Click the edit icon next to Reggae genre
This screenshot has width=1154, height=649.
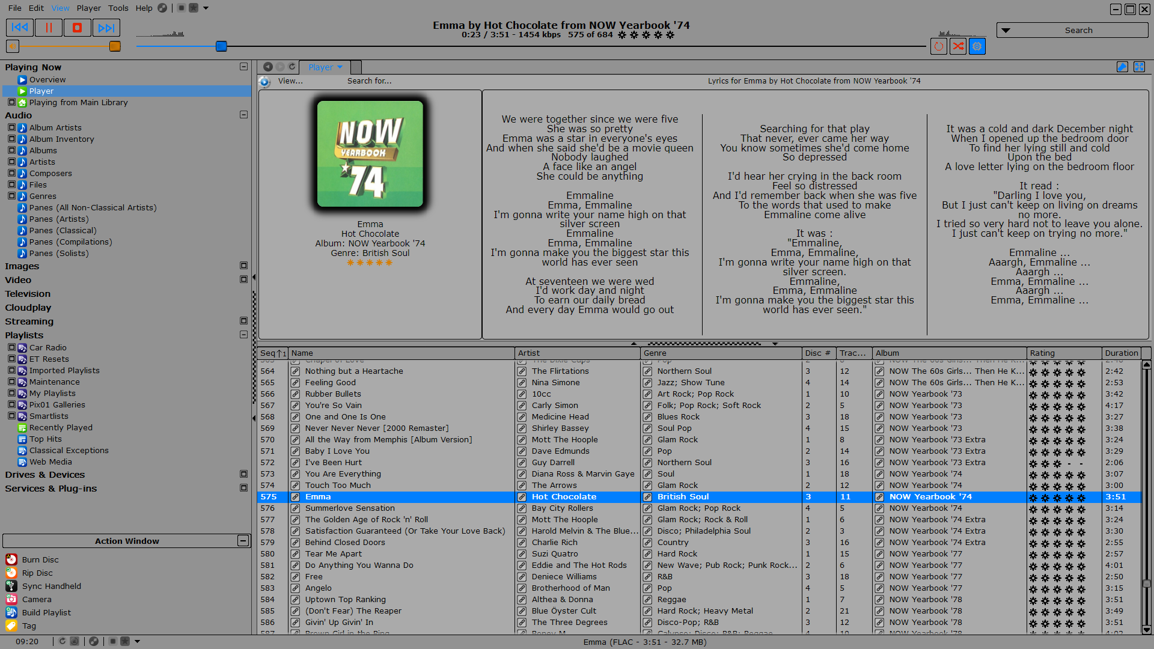pos(647,600)
